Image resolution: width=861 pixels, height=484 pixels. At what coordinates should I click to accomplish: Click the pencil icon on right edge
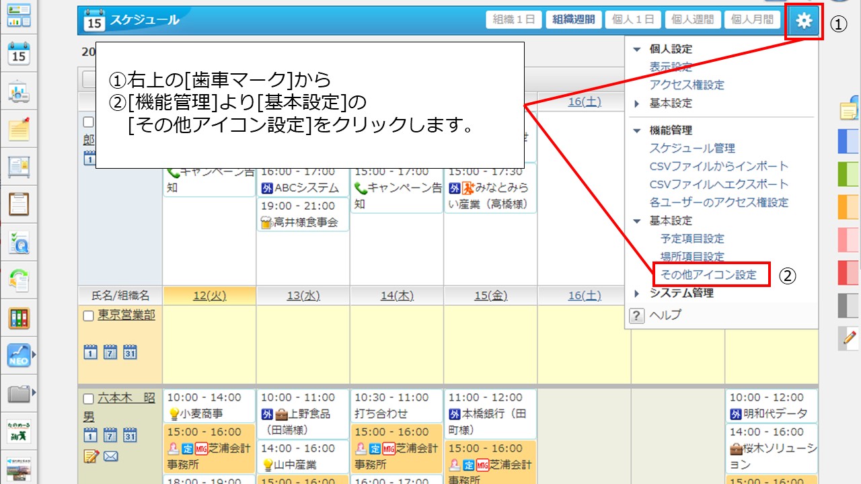pos(850,338)
